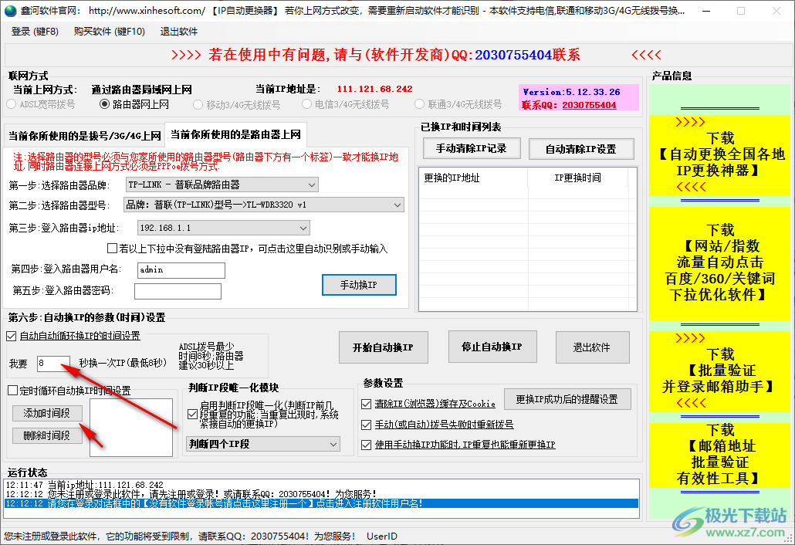
Task: Click 开始自动换IP button
Action: pos(384,347)
